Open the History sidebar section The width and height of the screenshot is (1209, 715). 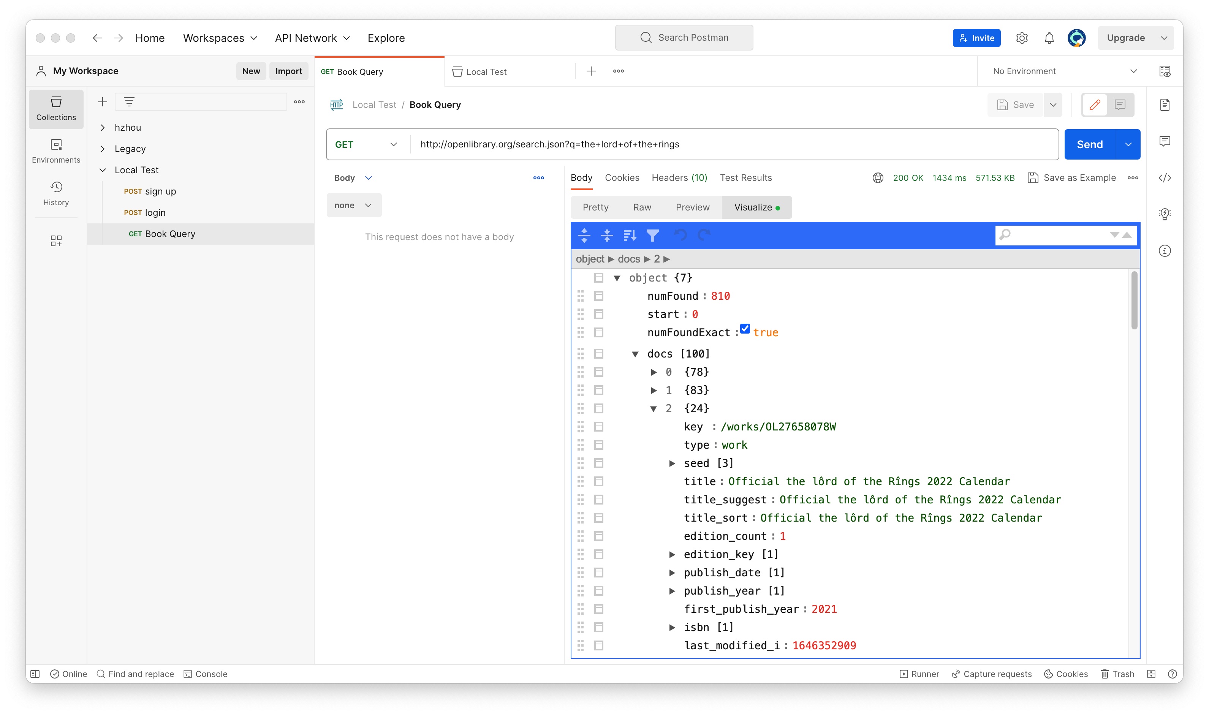tap(56, 194)
